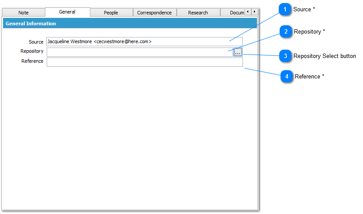Viewport: 363px width, 214px height.
Task: Click the General Information section header
Action: 130,24
